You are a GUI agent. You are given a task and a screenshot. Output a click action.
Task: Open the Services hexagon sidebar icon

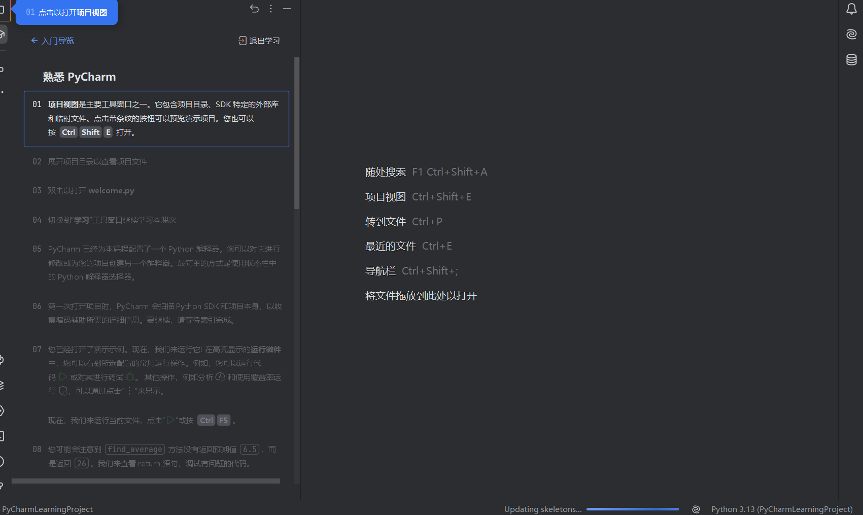[x=2, y=410]
